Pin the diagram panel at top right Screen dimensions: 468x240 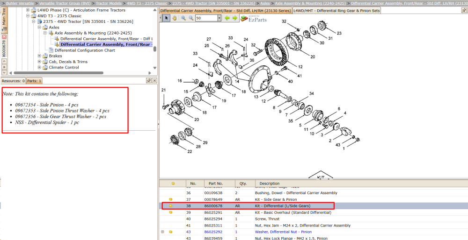pos(464,11)
